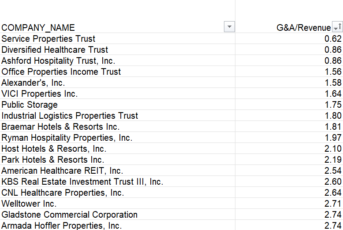Click the 0.62 value for Service Properties
Screen dimensions: 343x230
tap(333, 39)
